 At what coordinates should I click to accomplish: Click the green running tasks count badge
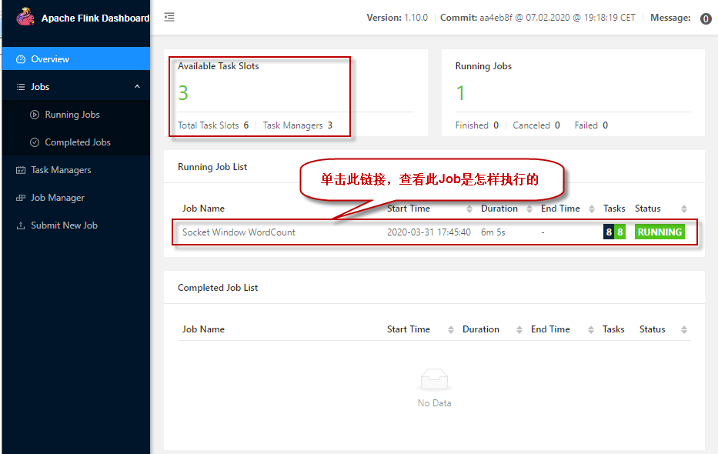(x=619, y=232)
